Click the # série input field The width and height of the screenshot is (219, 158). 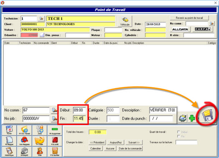[199, 35]
